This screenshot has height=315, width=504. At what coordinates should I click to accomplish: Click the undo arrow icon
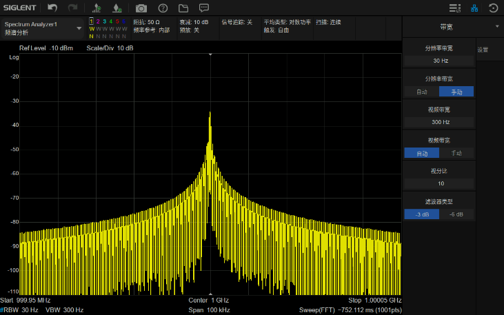[x=53, y=8]
